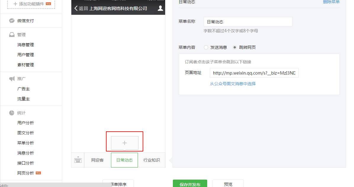
Task: Click the 推广 megaphone icon in sidebar
Action: pyautogui.click(x=12, y=78)
